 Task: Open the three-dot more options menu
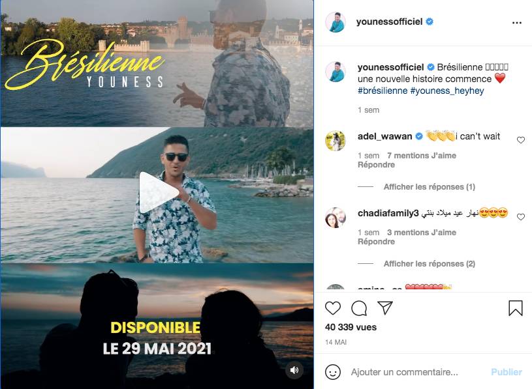(517, 23)
